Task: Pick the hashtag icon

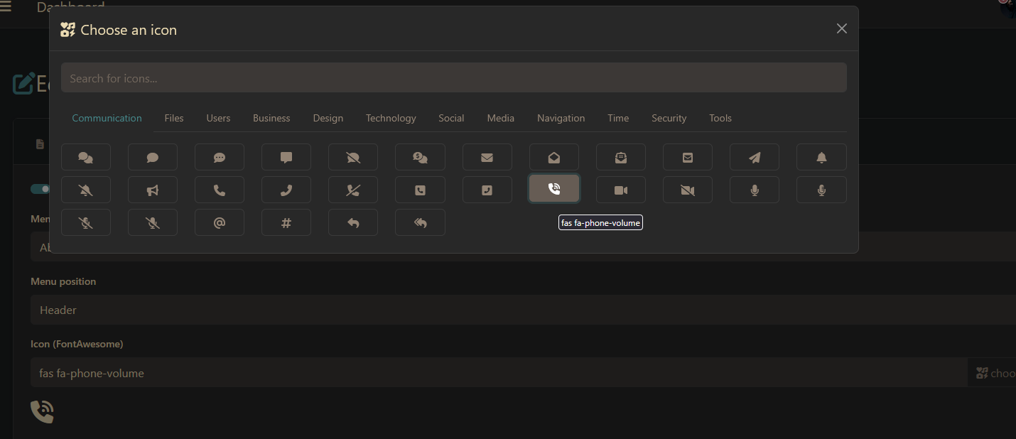Action: click(286, 222)
